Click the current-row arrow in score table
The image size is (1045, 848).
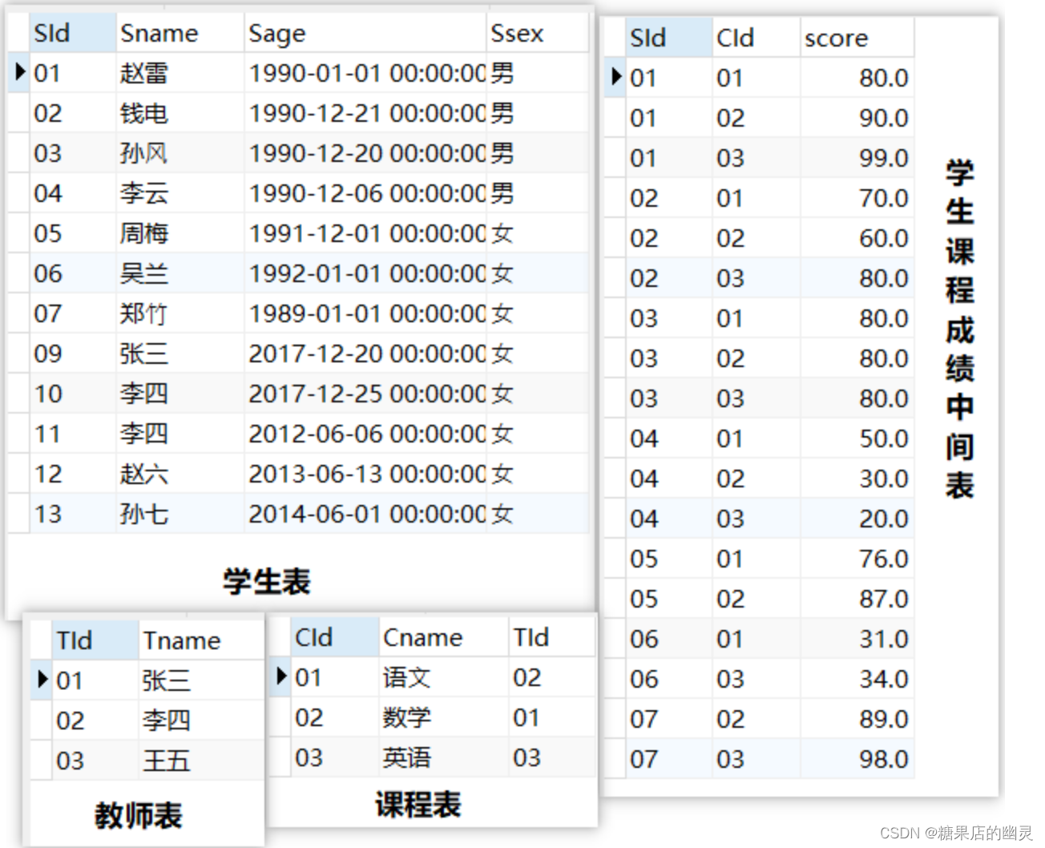[615, 77]
